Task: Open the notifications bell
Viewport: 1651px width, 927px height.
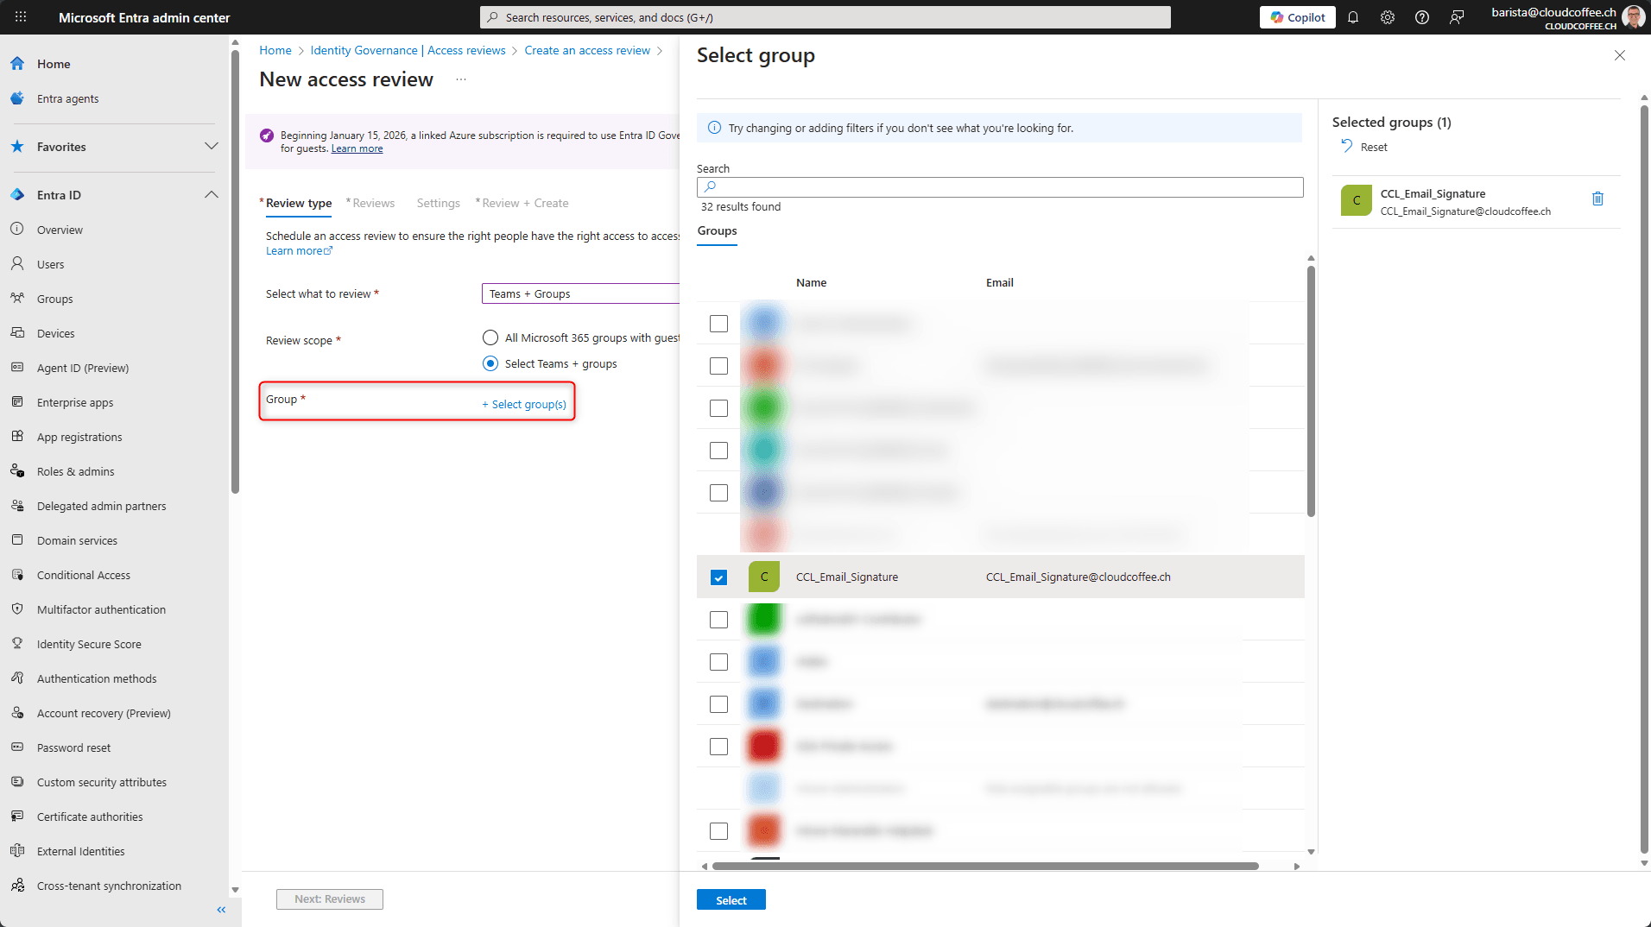Action: 1353,17
